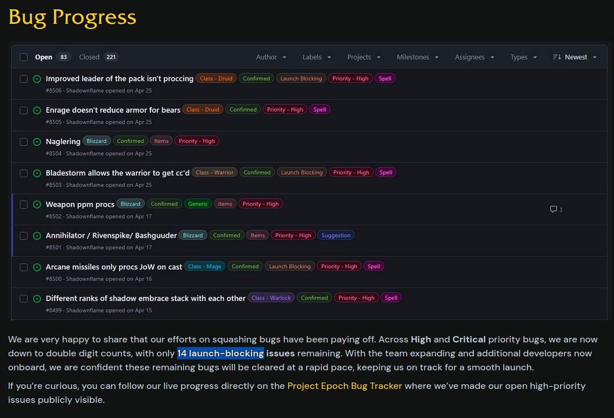Viewport: 614px width, 418px height.
Task: Select checkbox for Improved leader of the pack
Action: [23, 79]
